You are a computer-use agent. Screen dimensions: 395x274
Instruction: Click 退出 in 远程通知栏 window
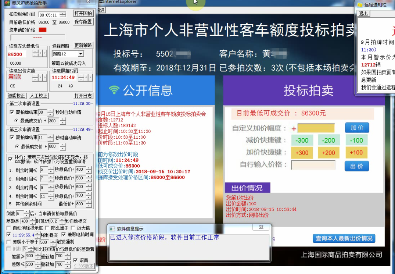(363, 14)
